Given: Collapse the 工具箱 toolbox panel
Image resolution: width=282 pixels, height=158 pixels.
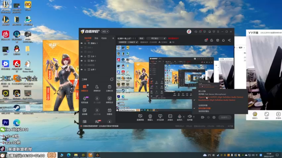Looking at the screenshot, I should tap(112, 79).
